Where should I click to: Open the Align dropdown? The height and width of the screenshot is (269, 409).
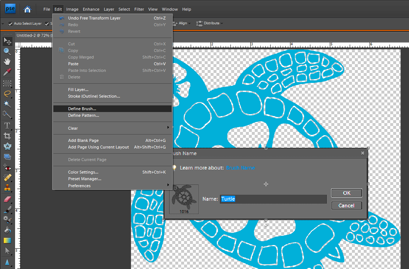coord(183,23)
